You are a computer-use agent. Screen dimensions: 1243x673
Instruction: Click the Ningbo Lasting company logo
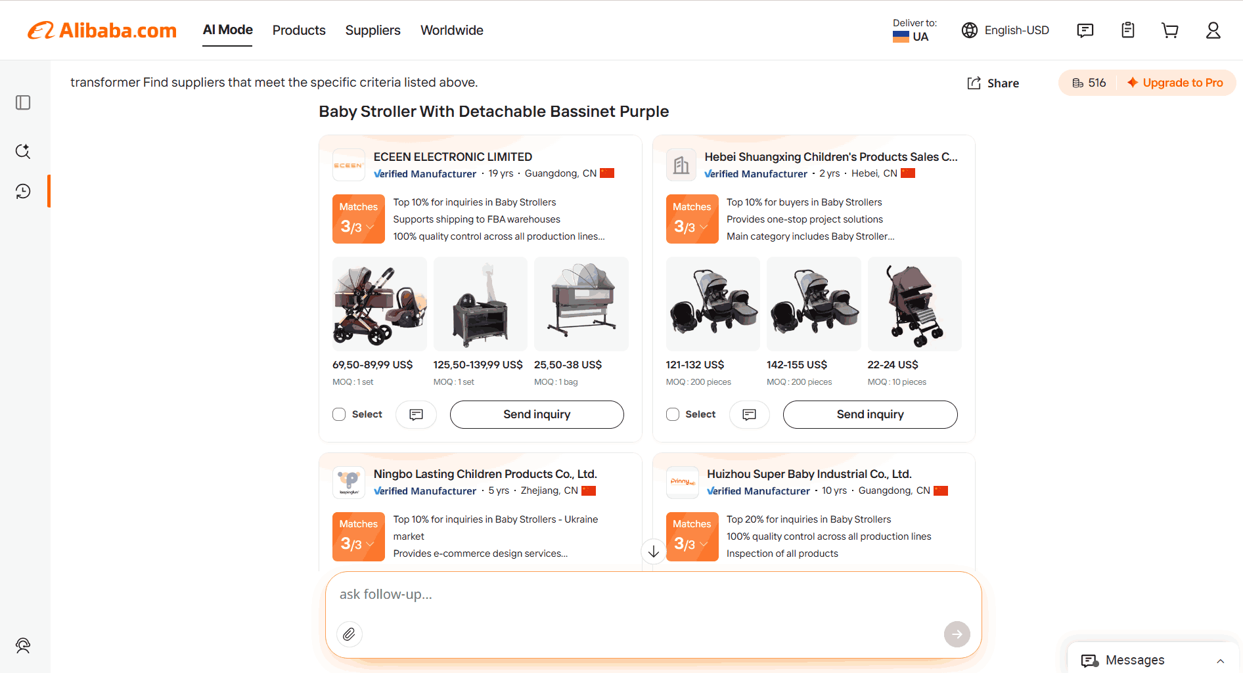coord(348,483)
